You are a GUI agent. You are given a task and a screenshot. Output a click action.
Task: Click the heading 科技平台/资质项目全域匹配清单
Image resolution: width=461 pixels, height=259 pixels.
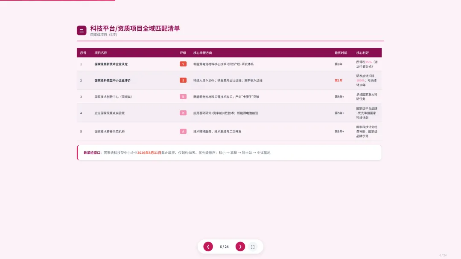click(135, 29)
